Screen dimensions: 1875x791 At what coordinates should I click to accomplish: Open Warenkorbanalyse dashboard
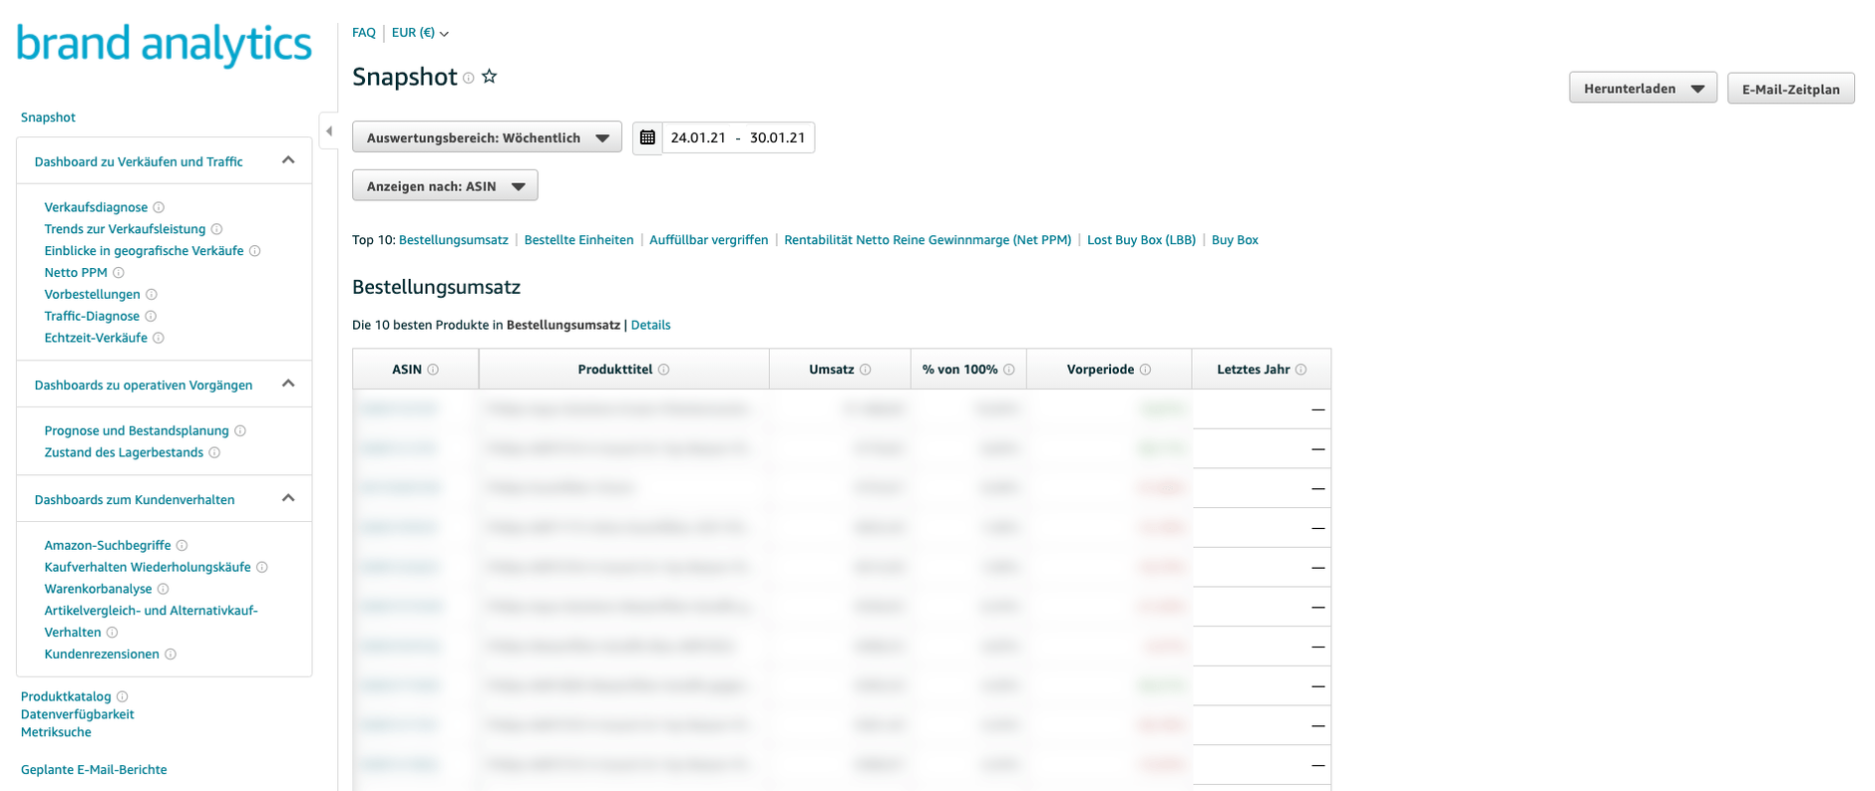tap(98, 589)
